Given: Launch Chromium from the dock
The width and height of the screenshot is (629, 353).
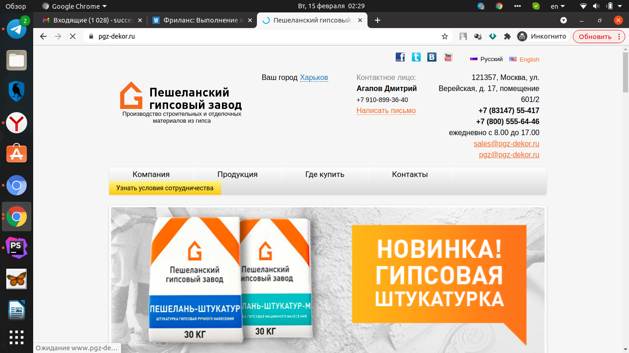Looking at the screenshot, I should tap(17, 185).
